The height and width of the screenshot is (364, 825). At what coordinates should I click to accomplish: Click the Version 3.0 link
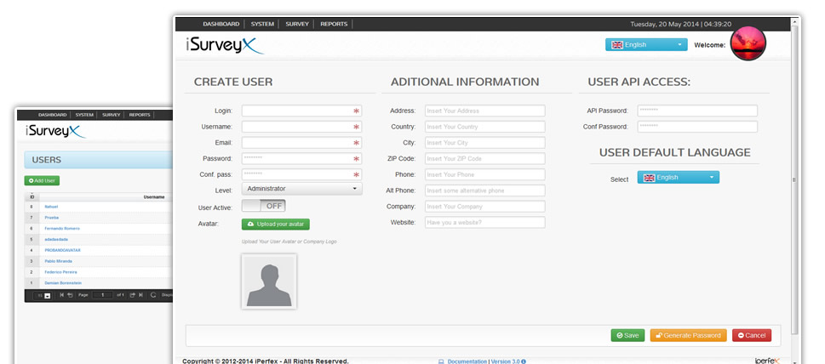tap(505, 361)
